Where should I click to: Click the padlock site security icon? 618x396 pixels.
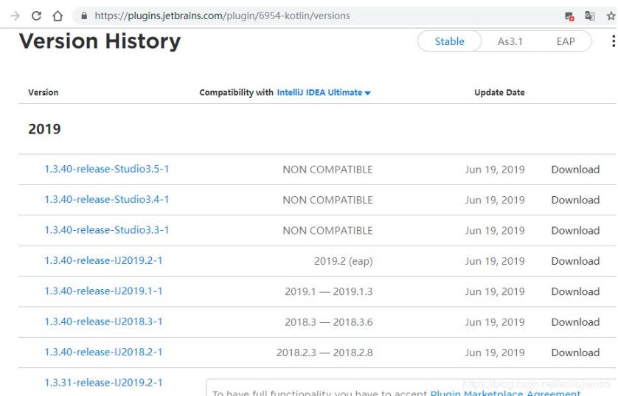tap(84, 15)
